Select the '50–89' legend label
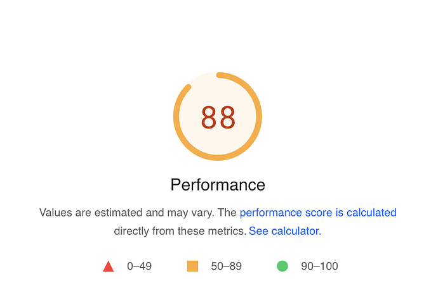The height and width of the screenshot is (295, 438). click(x=226, y=267)
